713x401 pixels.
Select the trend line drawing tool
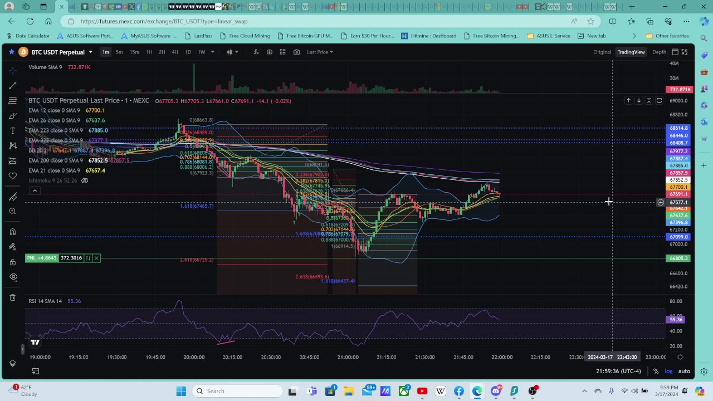coord(13,86)
